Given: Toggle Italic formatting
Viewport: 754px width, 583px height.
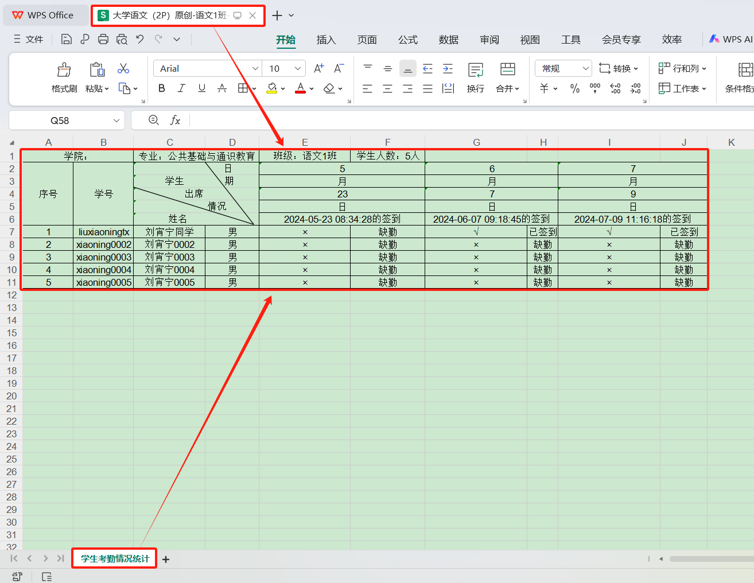Looking at the screenshot, I should [181, 88].
